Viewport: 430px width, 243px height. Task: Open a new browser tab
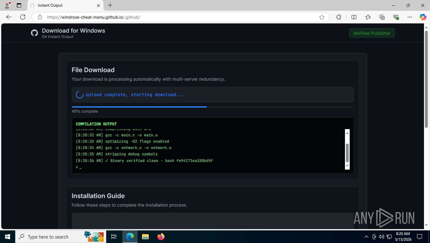pos(110,5)
